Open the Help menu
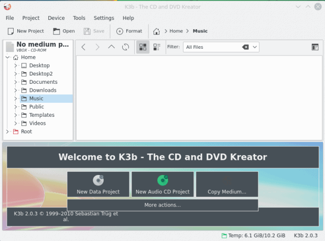The height and width of the screenshot is (241, 325). 128,18
